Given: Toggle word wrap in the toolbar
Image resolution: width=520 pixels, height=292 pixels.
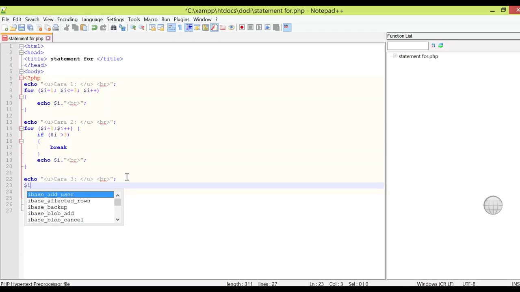Looking at the screenshot, I should (x=171, y=28).
